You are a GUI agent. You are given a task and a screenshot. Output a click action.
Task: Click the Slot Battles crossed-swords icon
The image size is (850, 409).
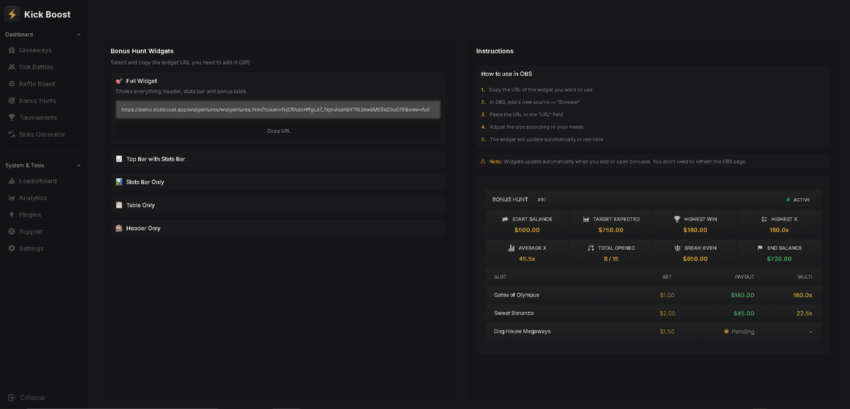(10, 67)
